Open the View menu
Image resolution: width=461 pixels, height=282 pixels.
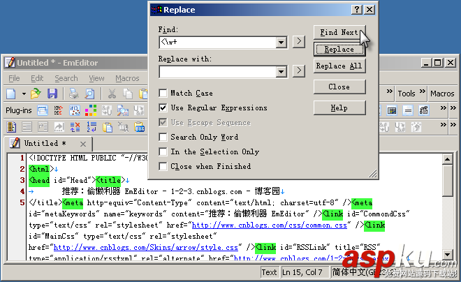tap(96, 78)
